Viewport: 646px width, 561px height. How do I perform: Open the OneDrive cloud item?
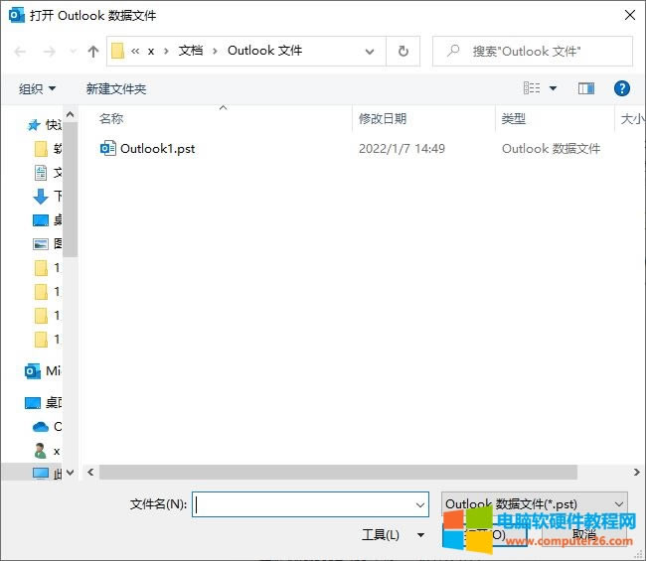pos(41,427)
